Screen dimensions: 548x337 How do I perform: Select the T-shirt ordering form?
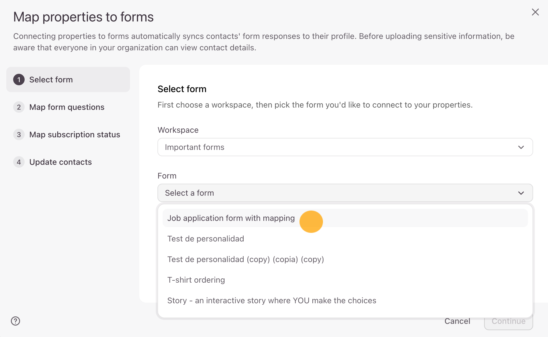click(196, 280)
